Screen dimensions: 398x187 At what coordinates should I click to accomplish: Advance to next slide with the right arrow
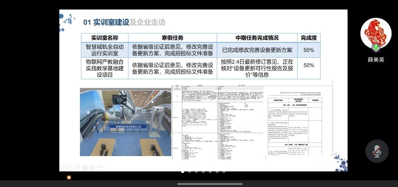pos(70,168)
